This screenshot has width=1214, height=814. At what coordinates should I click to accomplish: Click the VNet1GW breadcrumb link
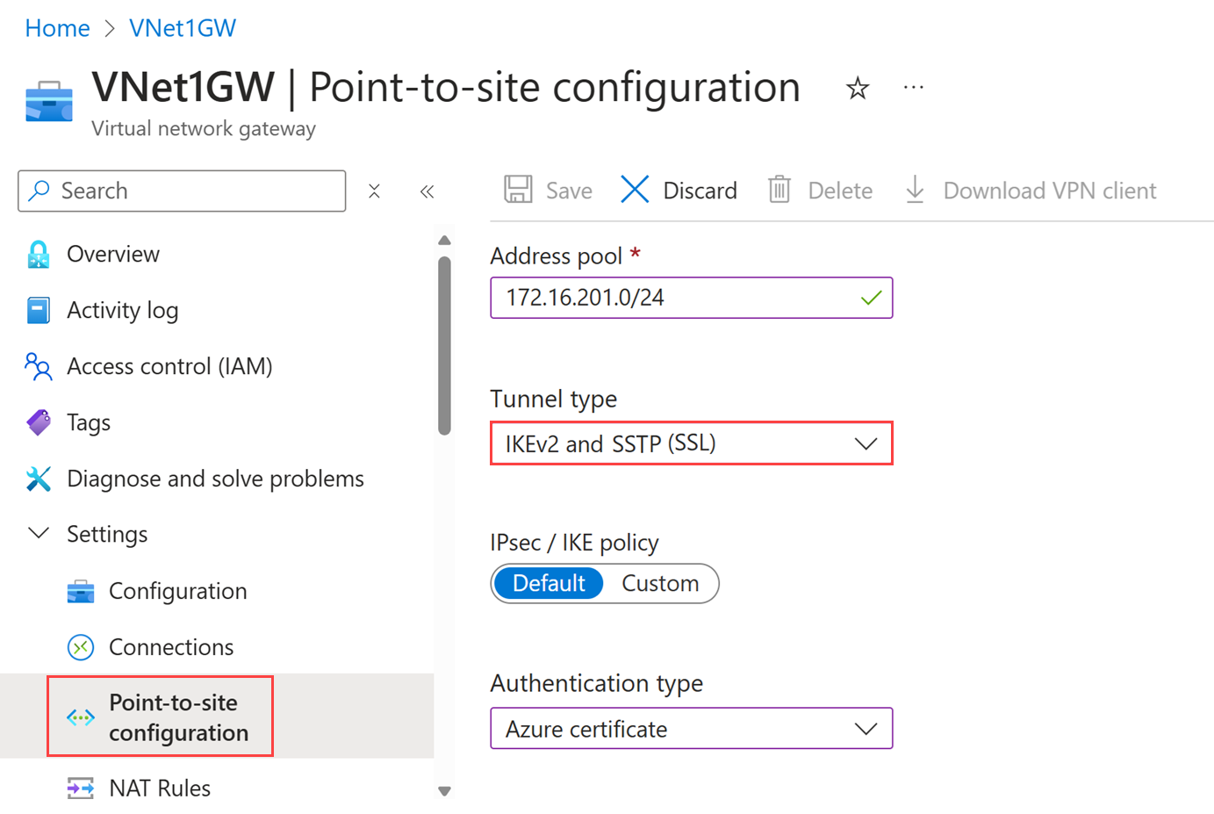point(183,28)
